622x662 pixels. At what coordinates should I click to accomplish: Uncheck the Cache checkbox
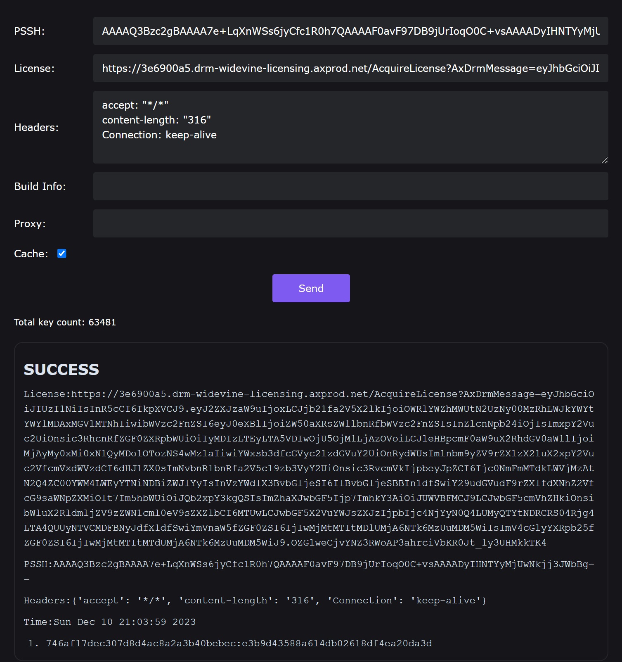(x=62, y=254)
